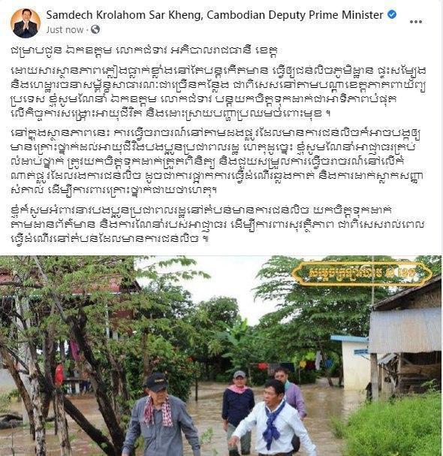Click the gold Khmer banner on the photo
The width and height of the screenshot is (443, 456).
(362, 273)
